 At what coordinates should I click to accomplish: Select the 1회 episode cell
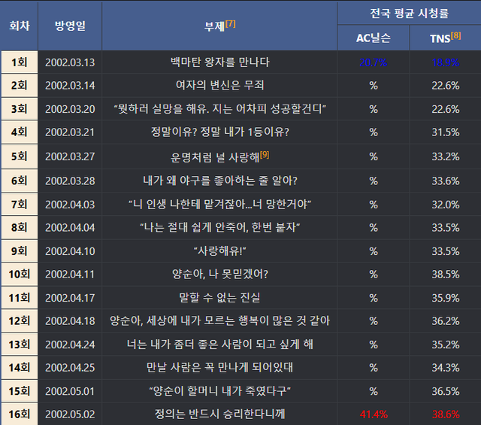click(19, 62)
